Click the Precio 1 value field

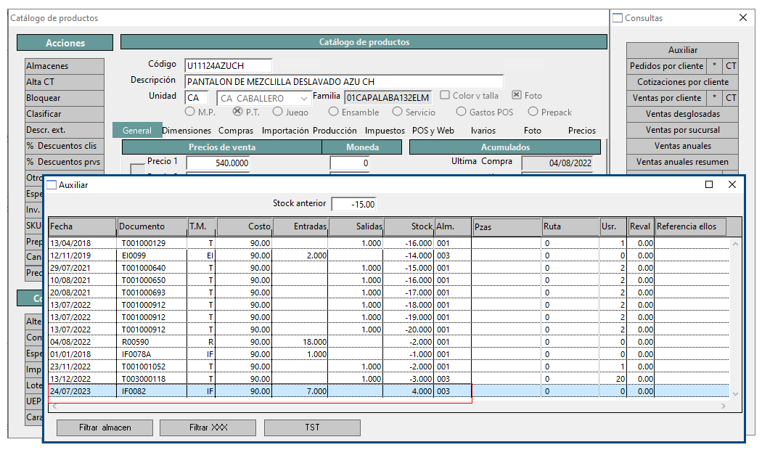pyautogui.click(x=218, y=163)
